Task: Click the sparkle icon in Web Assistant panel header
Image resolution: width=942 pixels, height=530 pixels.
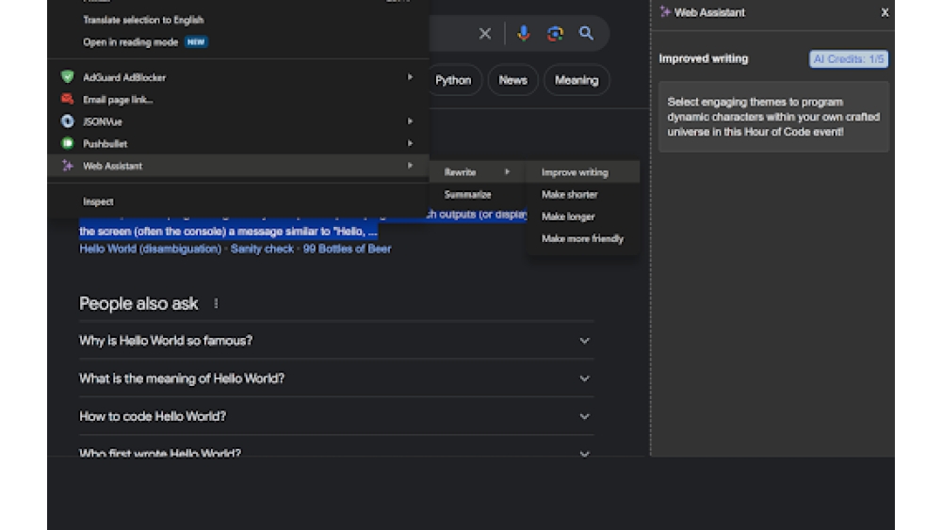Action: click(x=665, y=12)
